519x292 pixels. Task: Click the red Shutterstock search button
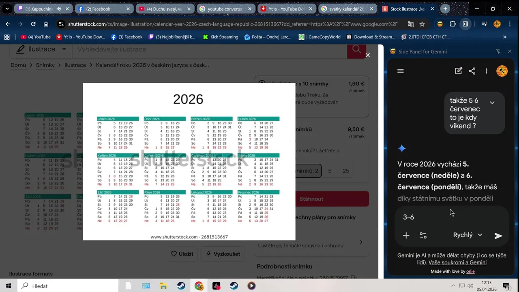[357, 50]
